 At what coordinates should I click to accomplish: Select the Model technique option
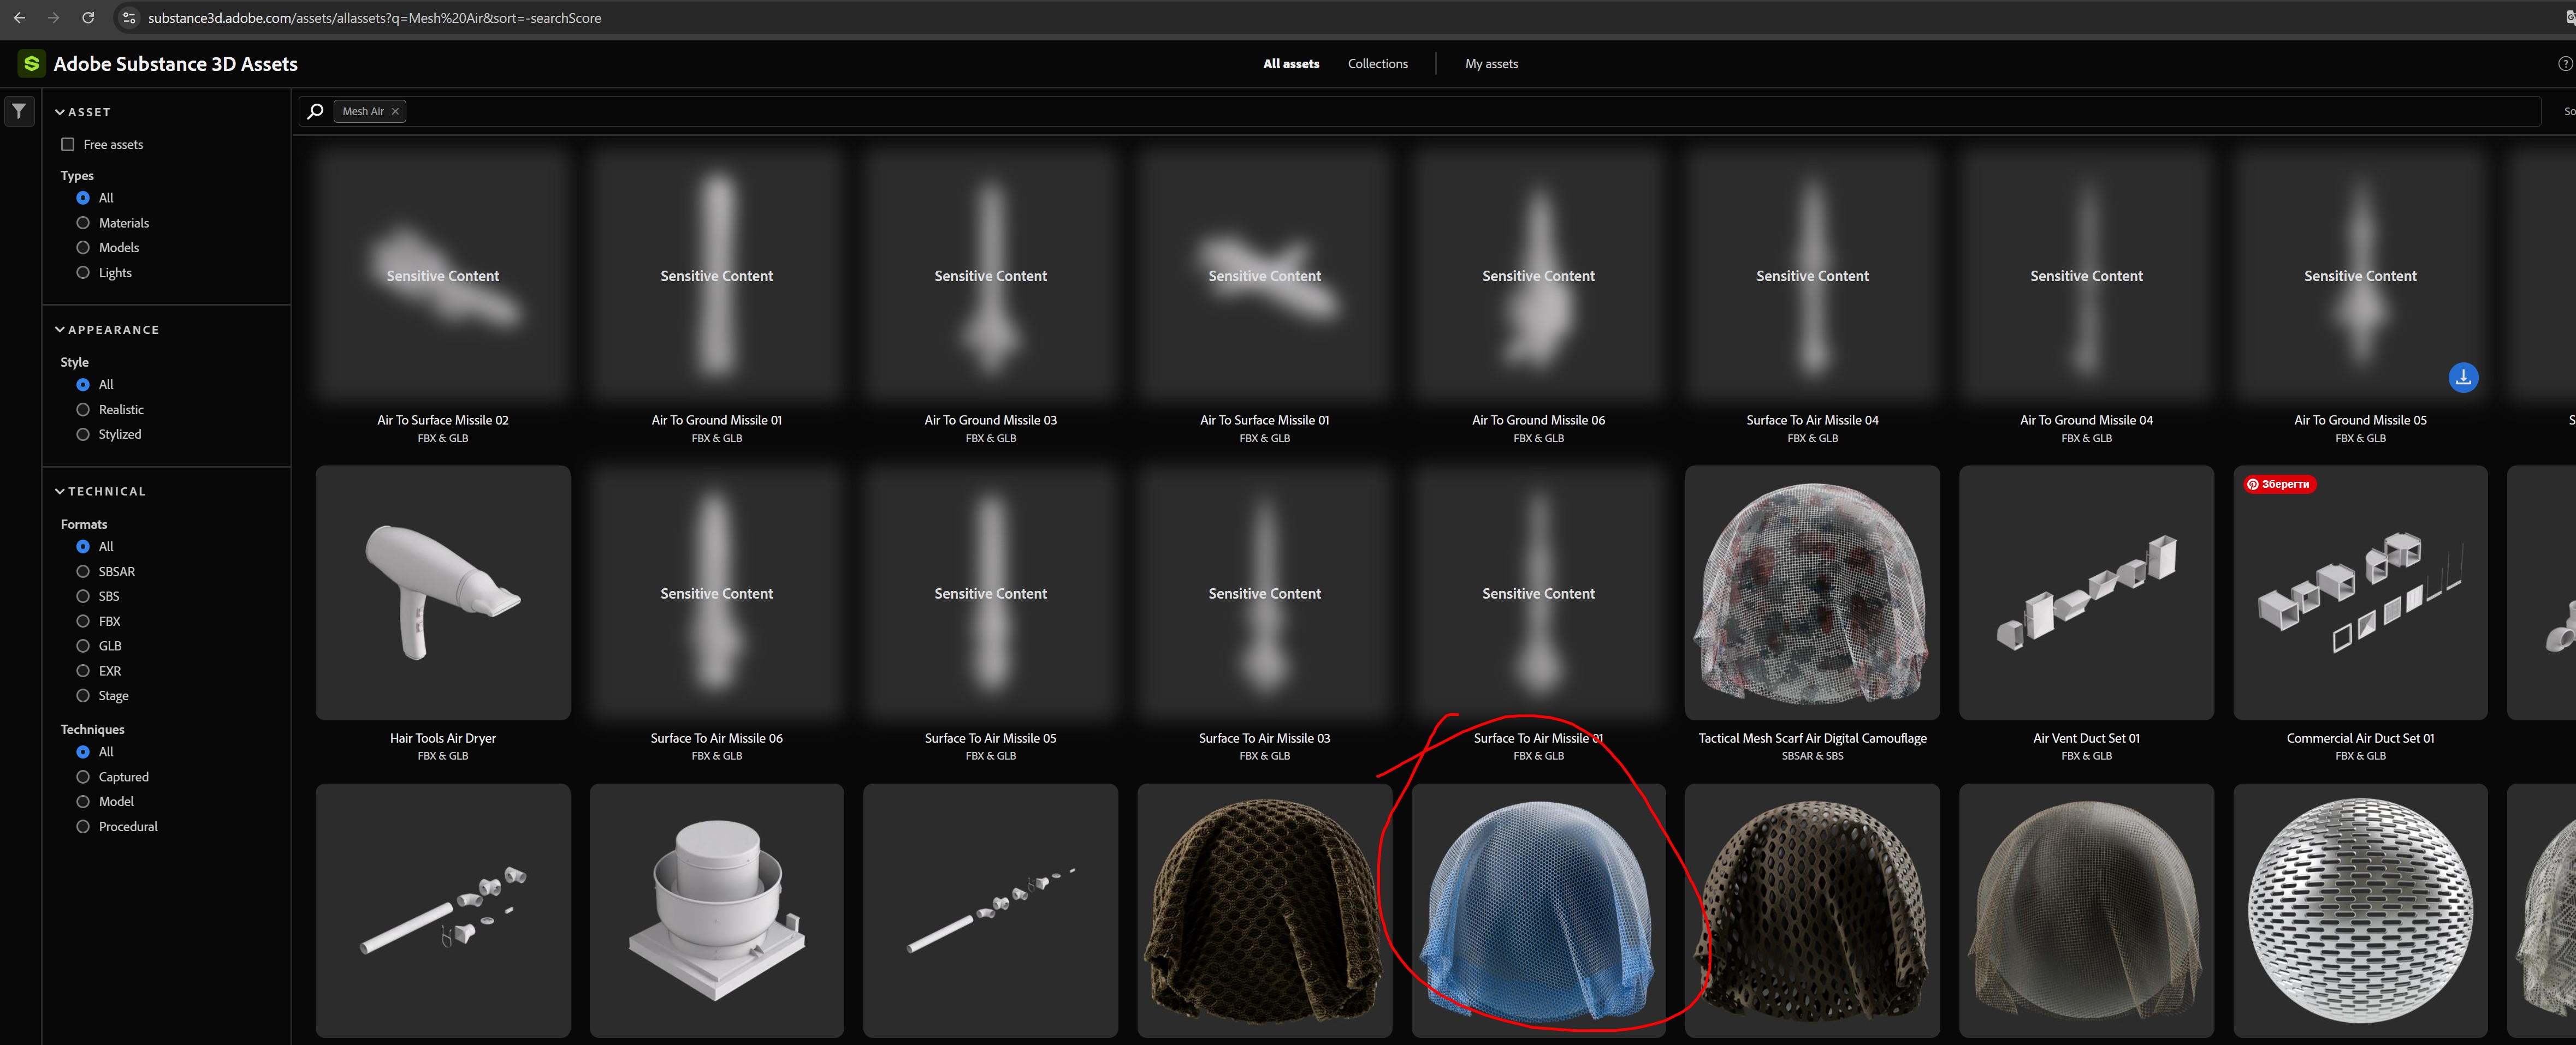[83, 802]
